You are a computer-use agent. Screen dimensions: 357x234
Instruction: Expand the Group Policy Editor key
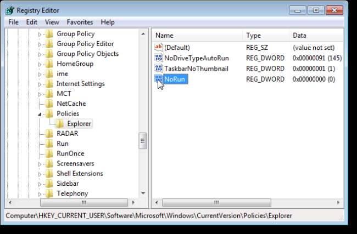pyautogui.click(x=40, y=44)
